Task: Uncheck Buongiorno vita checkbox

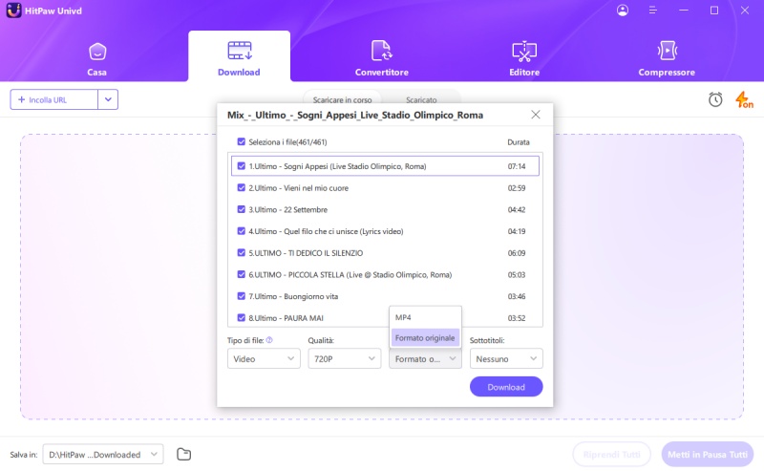Action: coord(242,296)
